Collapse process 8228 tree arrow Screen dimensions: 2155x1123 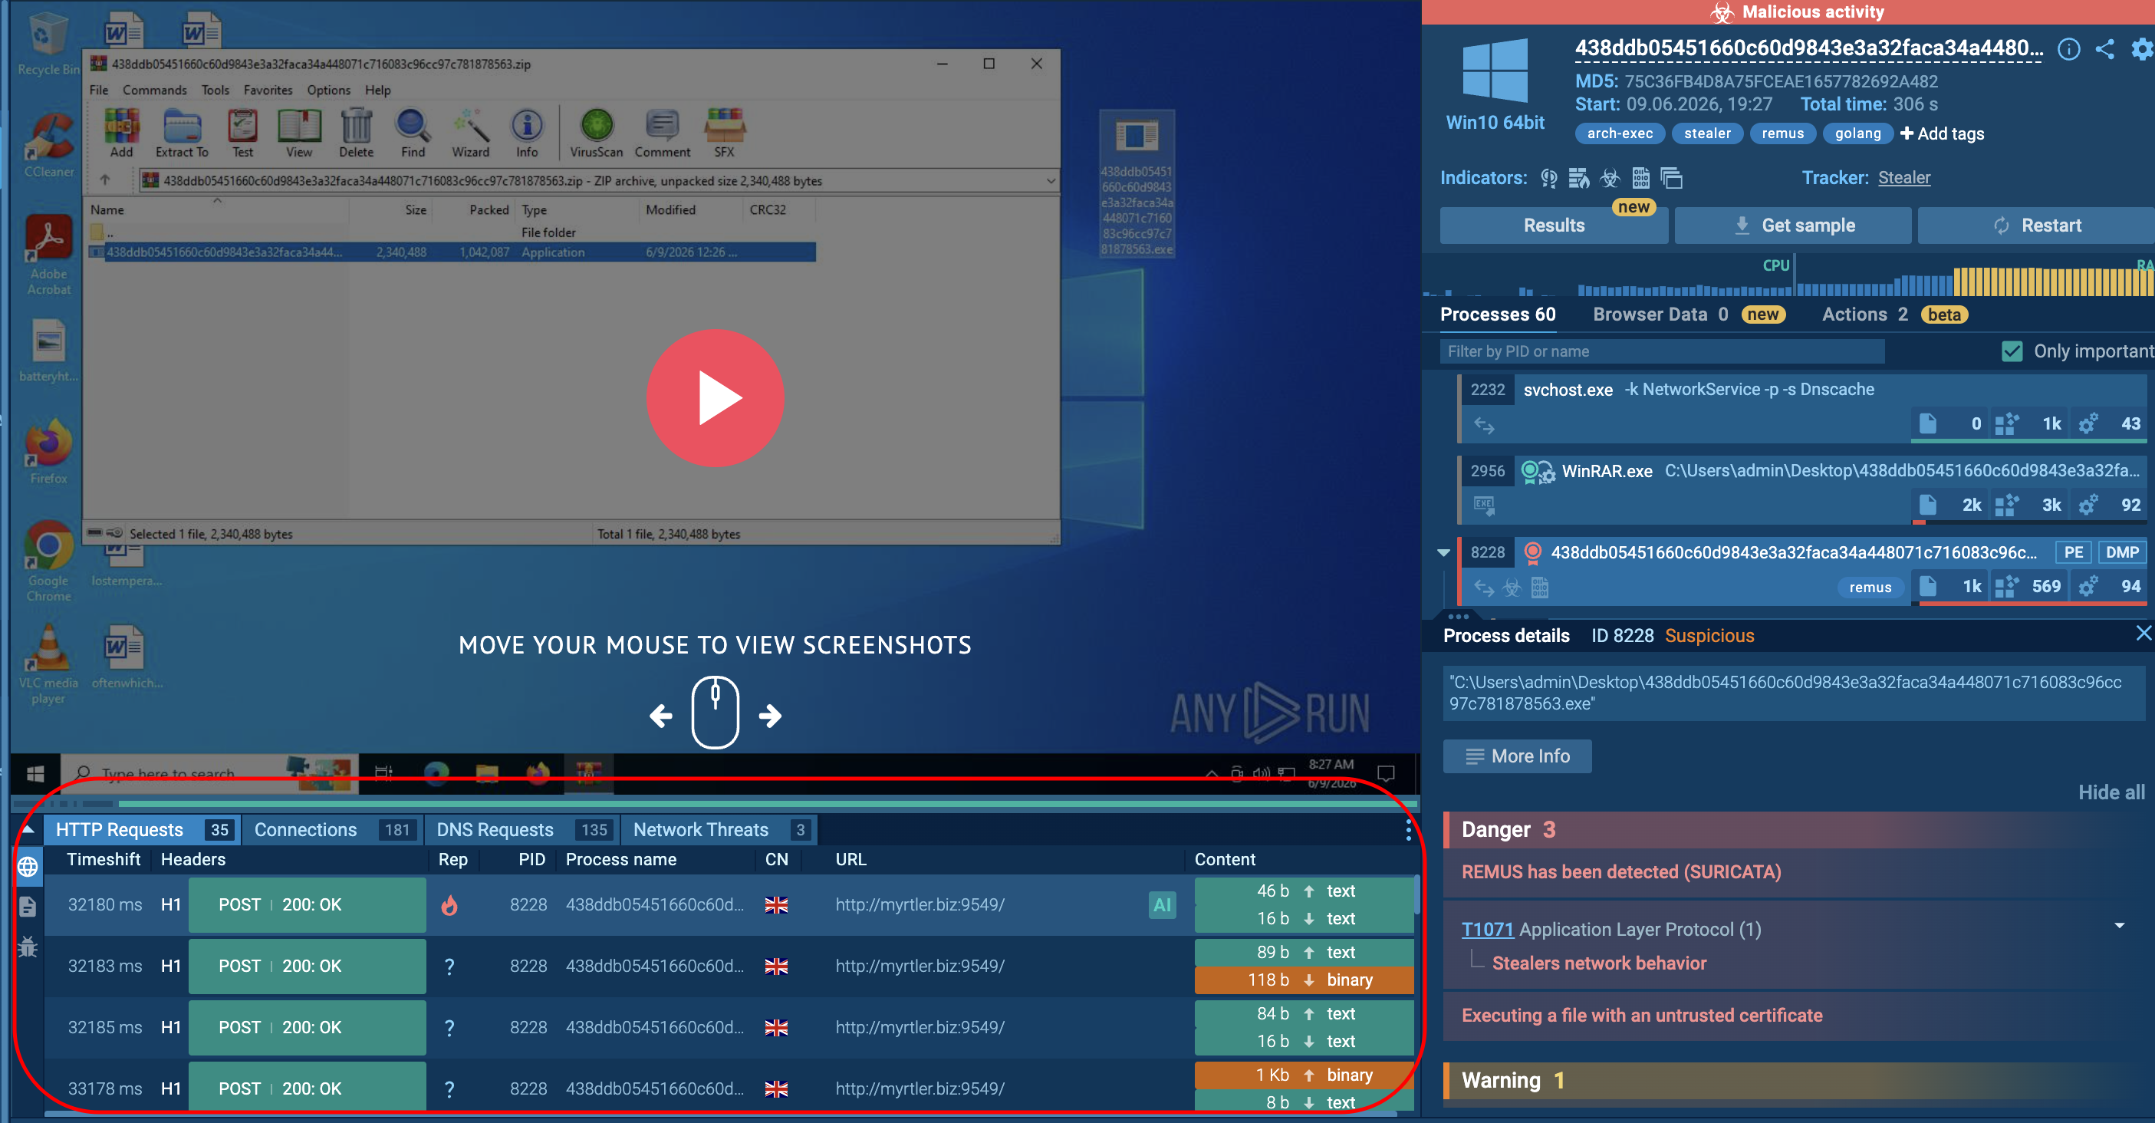pyautogui.click(x=1443, y=552)
